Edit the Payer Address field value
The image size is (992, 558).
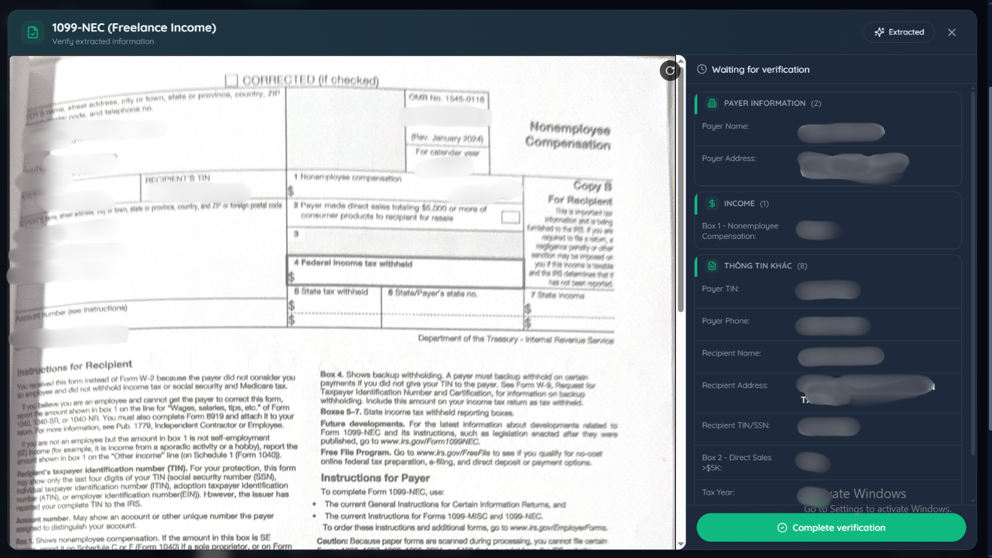pos(853,166)
